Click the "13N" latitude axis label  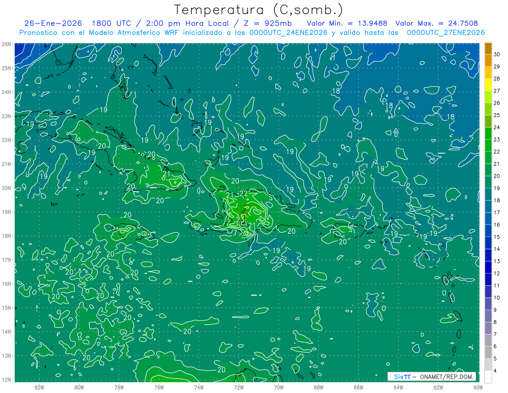(x=6, y=355)
